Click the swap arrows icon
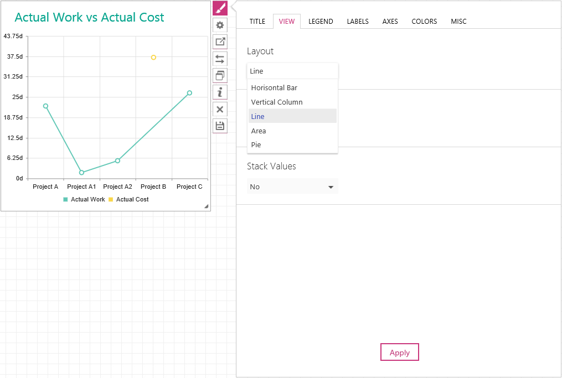 coord(220,59)
